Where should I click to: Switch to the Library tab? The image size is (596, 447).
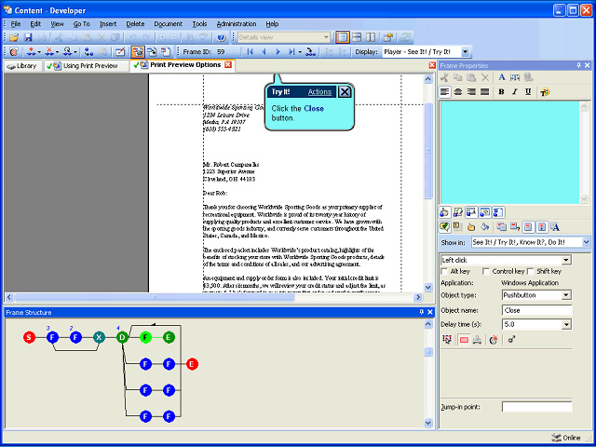coord(22,66)
